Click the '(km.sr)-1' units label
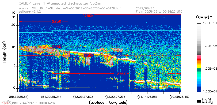This screenshot has height=105, width=217. click(204, 17)
